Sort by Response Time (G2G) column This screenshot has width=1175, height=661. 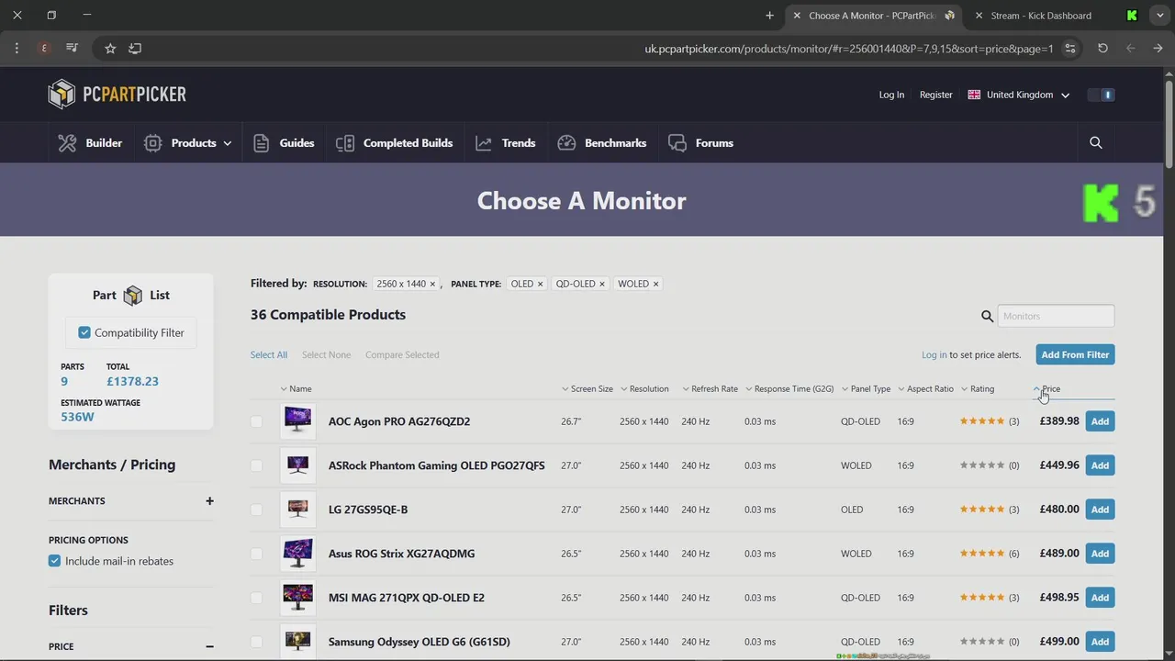[x=789, y=388]
